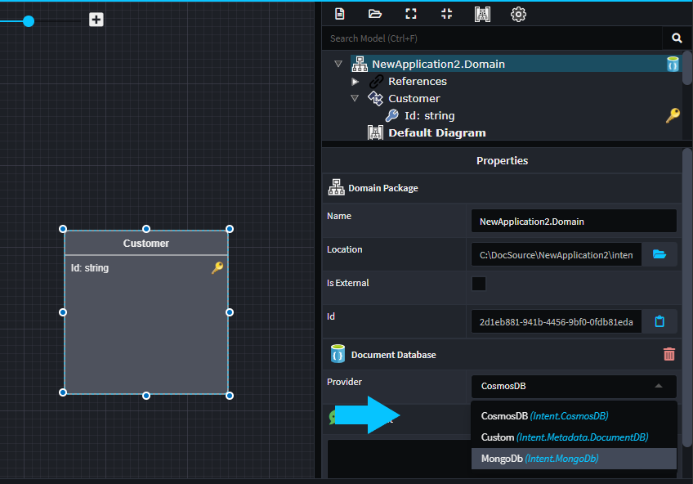Image resolution: width=693 pixels, height=484 pixels.
Task: Browse for Location folder
Action: coord(659,255)
